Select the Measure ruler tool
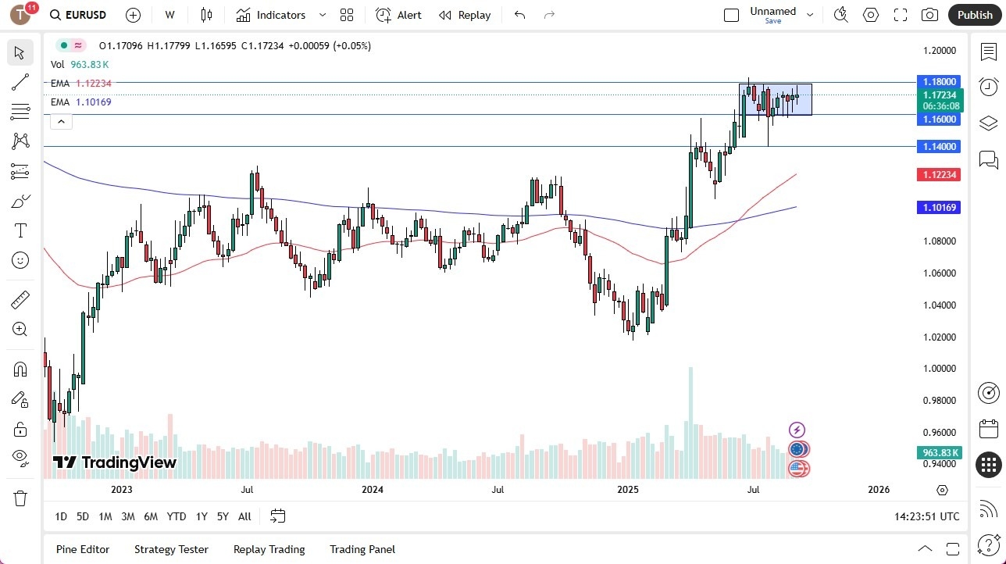1006x564 pixels. (x=20, y=299)
